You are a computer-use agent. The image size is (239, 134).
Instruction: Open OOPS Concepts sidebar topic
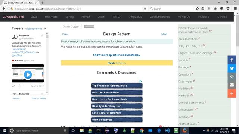point(193,30)
